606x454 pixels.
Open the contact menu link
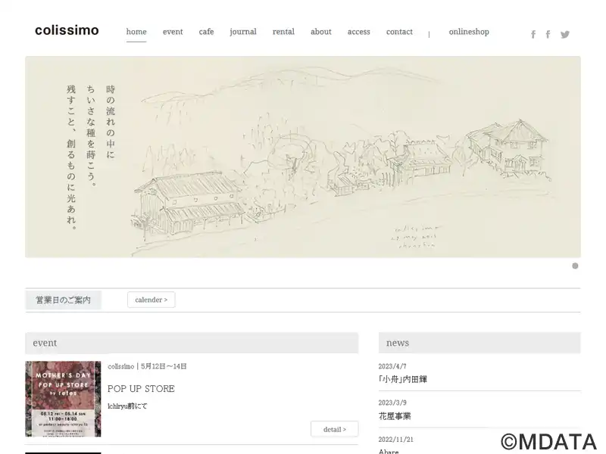(399, 32)
